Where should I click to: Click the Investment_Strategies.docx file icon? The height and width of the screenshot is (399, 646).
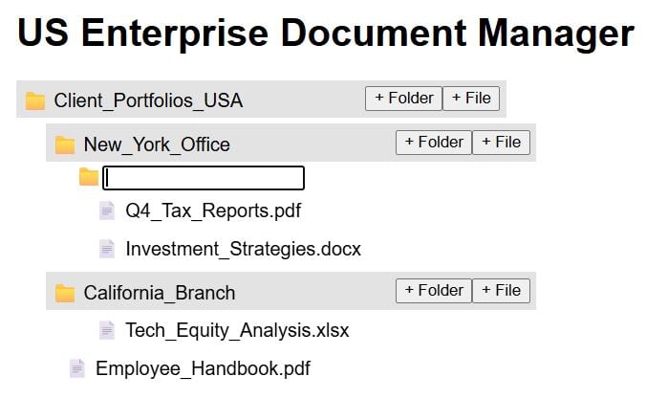tap(107, 249)
